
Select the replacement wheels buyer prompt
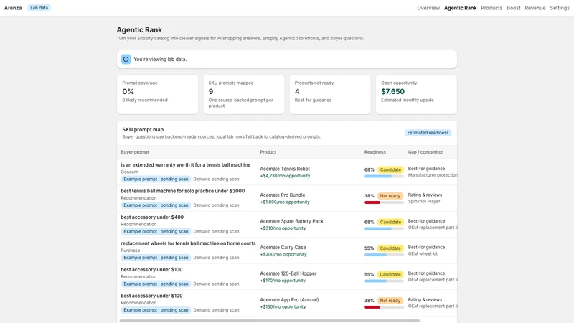click(x=188, y=243)
